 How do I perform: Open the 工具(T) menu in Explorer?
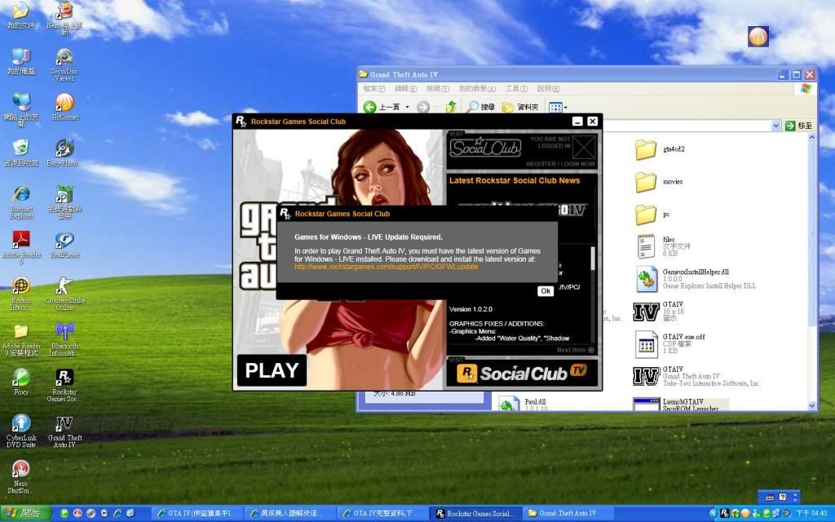click(516, 88)
